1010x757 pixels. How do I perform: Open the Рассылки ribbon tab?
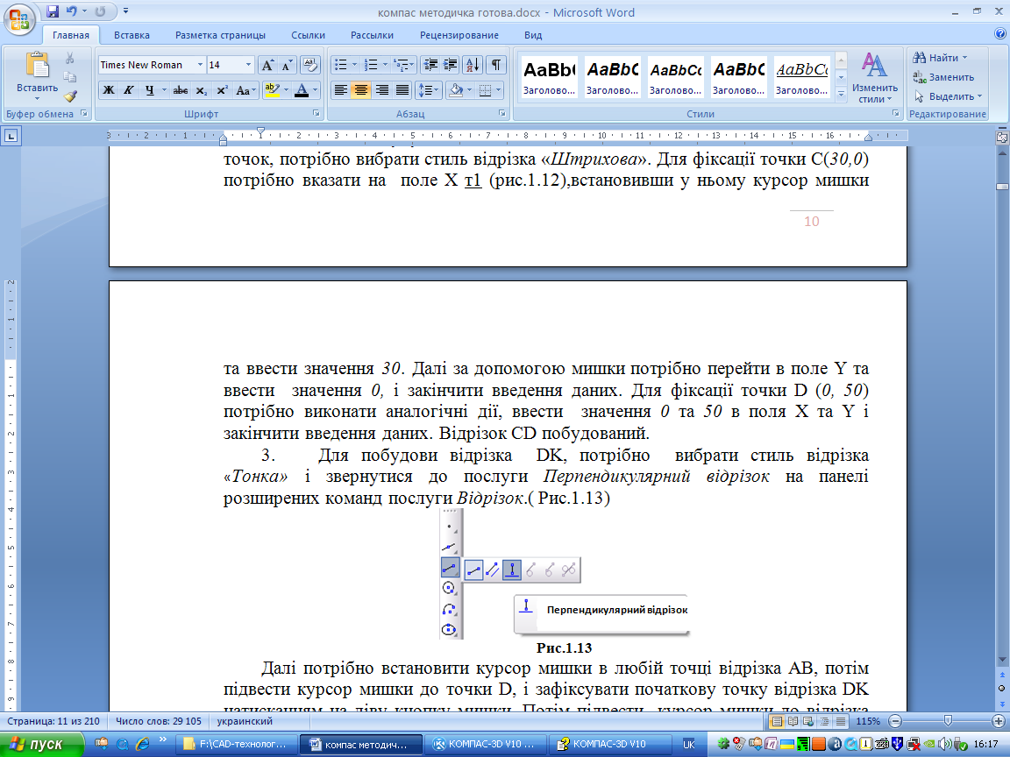tap(372, 35)
